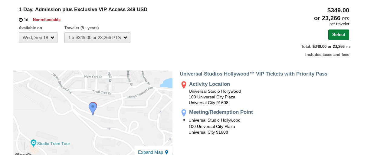Open the traveler quantity dropdown
Viewport: 377px width, 155px height.
pyautogui.click(x=97, y=38)
